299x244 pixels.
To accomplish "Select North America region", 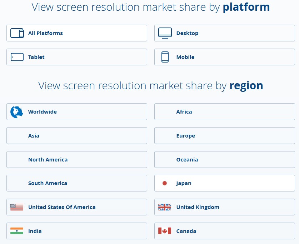I will pos(77,160).
